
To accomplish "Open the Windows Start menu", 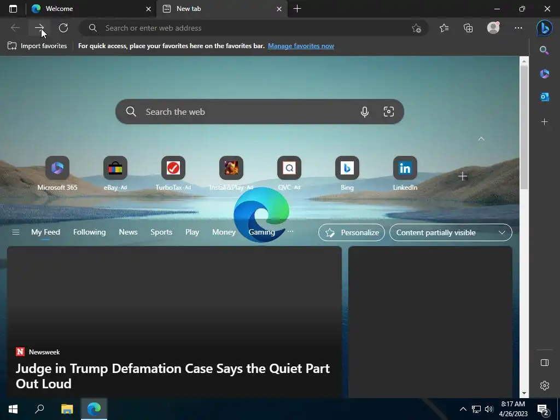I will click(13, 409).
